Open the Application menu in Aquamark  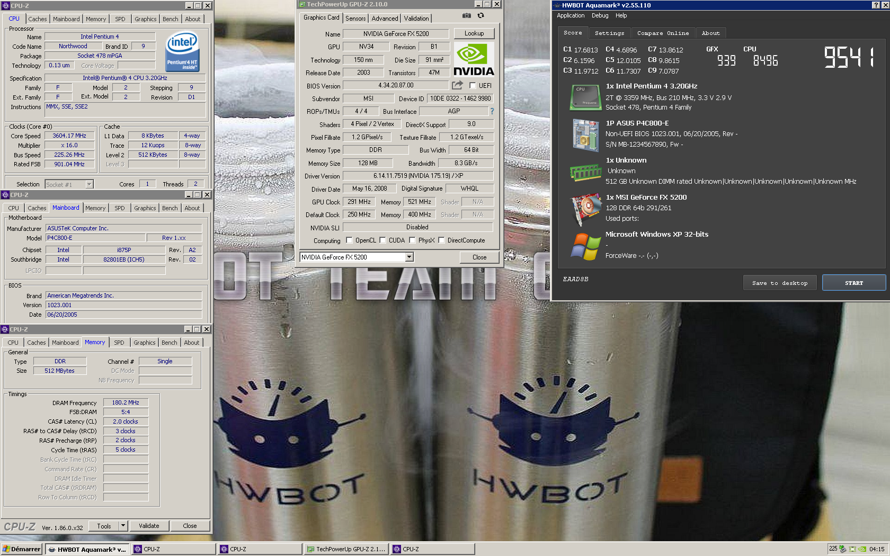click(x=571, y=15)
